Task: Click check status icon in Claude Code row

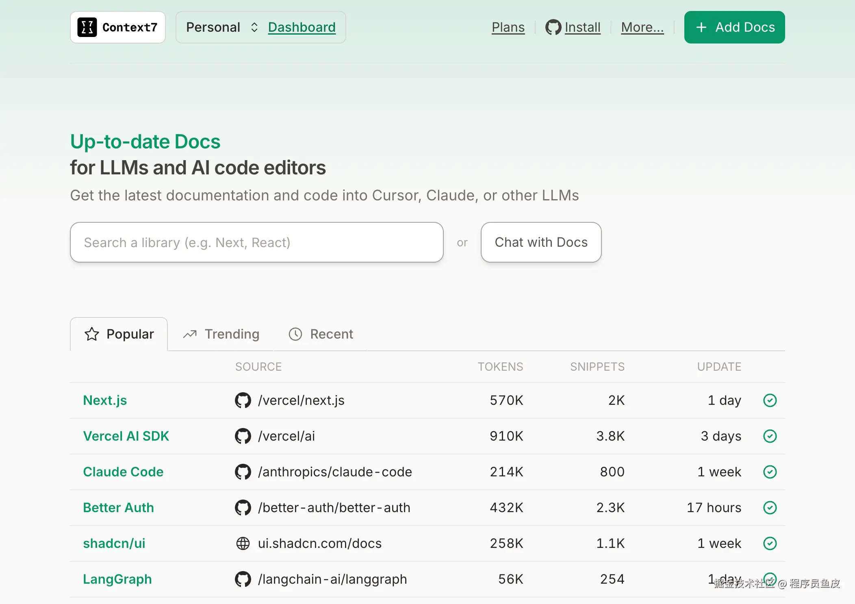Action: pyautogui.click(x=770, y=472)
